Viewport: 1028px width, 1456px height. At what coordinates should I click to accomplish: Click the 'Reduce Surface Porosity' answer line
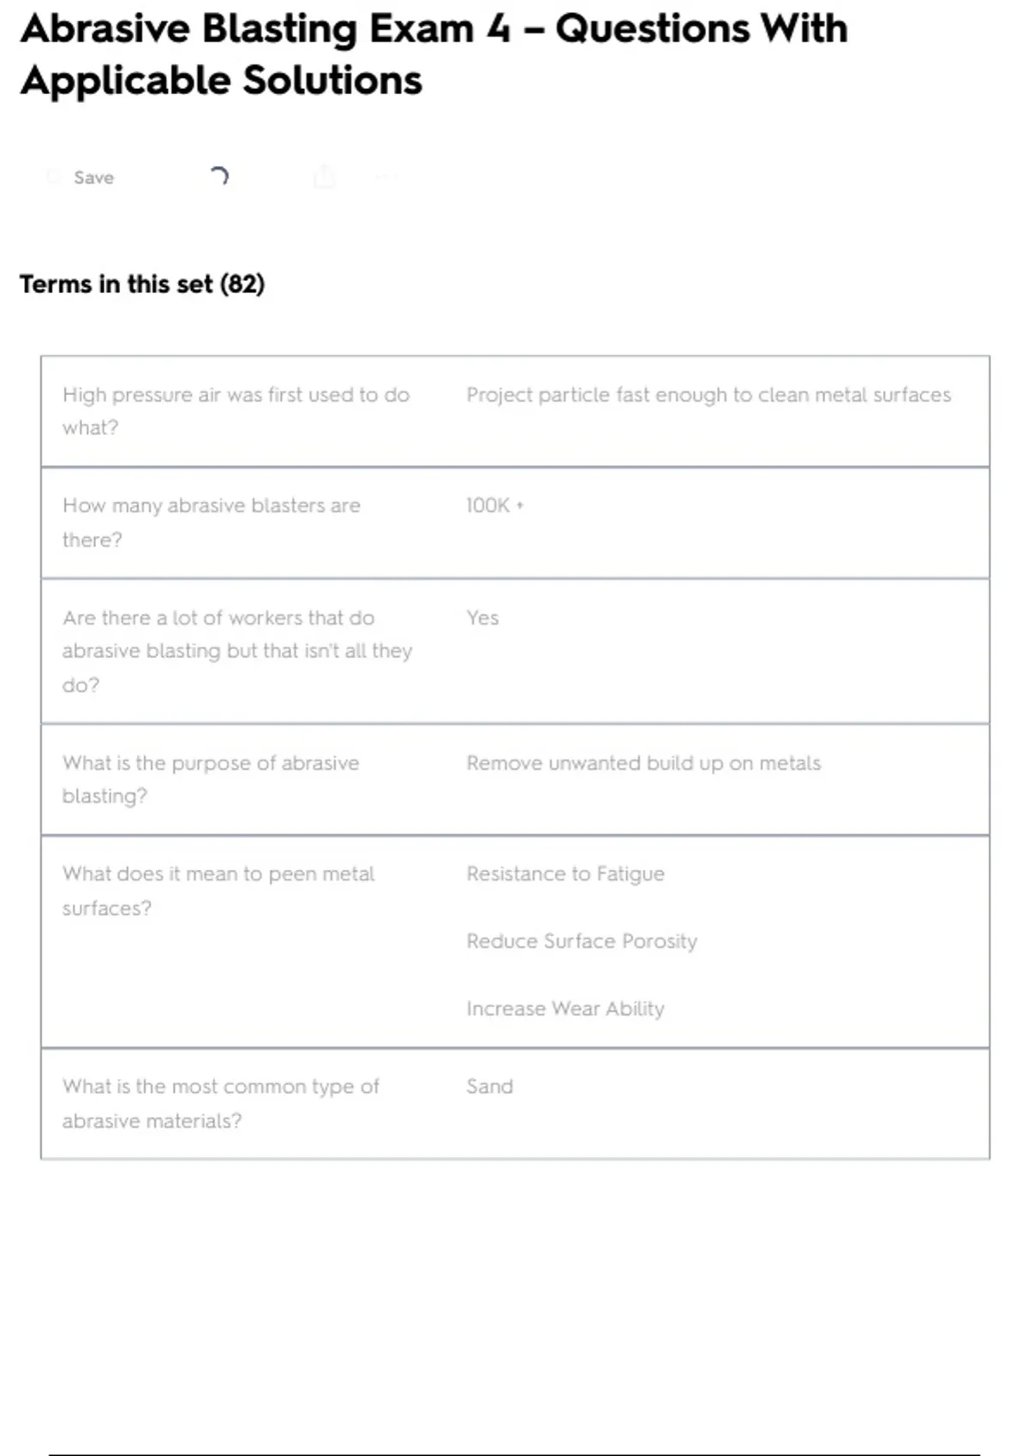(x=582, y=941)
